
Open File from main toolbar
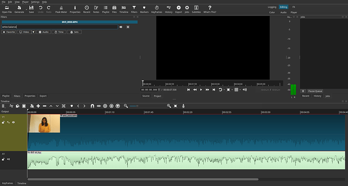pos(7,10)
